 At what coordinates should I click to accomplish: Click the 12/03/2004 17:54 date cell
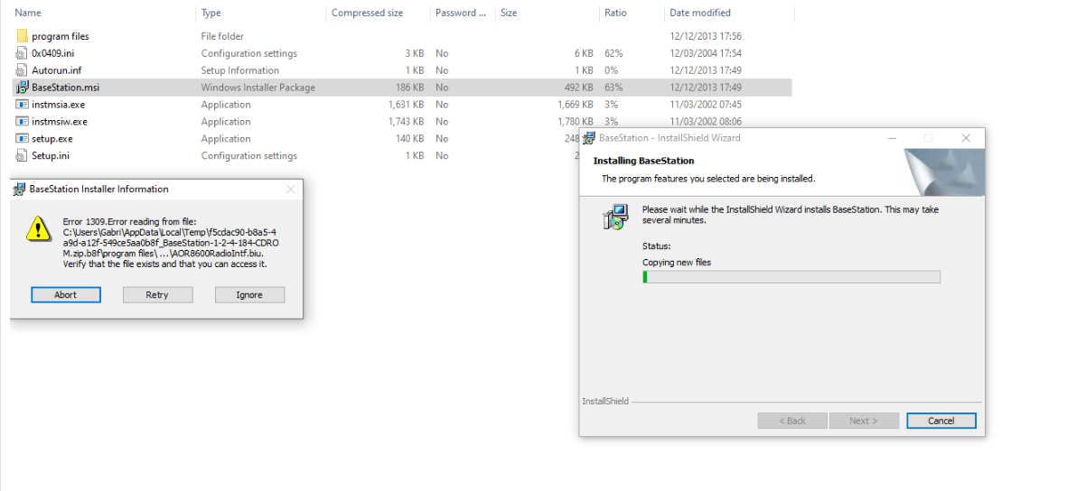[x=706, y=53]
